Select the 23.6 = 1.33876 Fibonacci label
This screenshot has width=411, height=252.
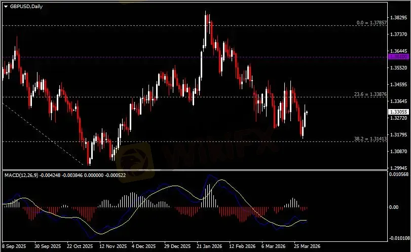point(370,94)
